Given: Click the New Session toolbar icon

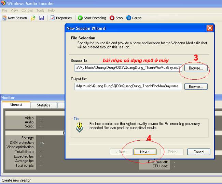Looking at the screenshot, I should pos(5,18).
